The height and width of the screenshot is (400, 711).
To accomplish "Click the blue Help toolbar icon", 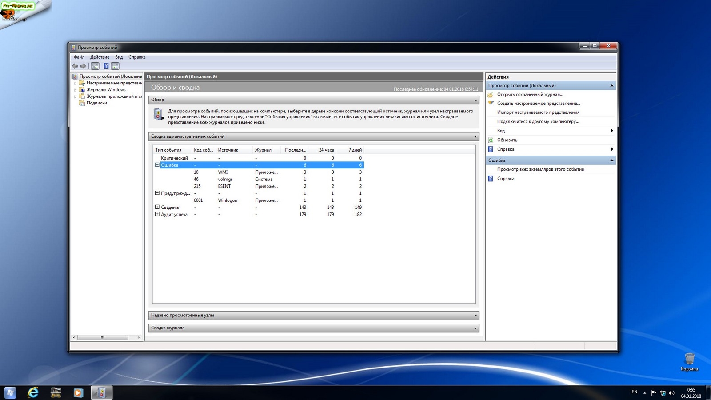I will pyautogui.click(x=106, y=66).
